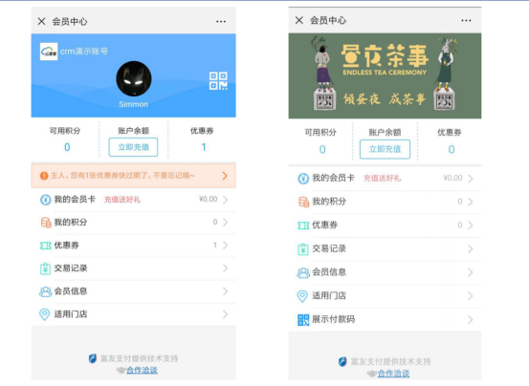Tap 充值送好礼 text in right screen
This screenshot has width=529, height=386.
point(382,178)
